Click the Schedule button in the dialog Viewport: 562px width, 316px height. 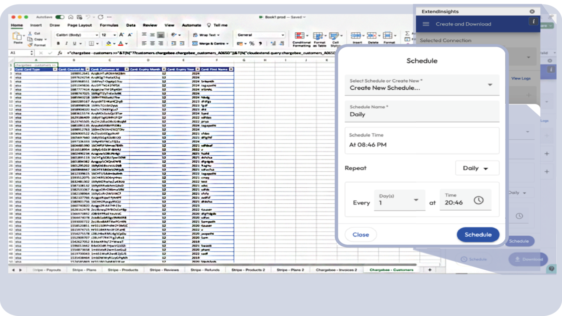click(478, 235)
